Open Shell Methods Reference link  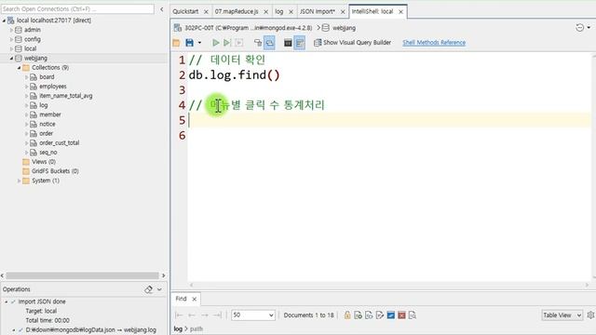coord(434,43)
